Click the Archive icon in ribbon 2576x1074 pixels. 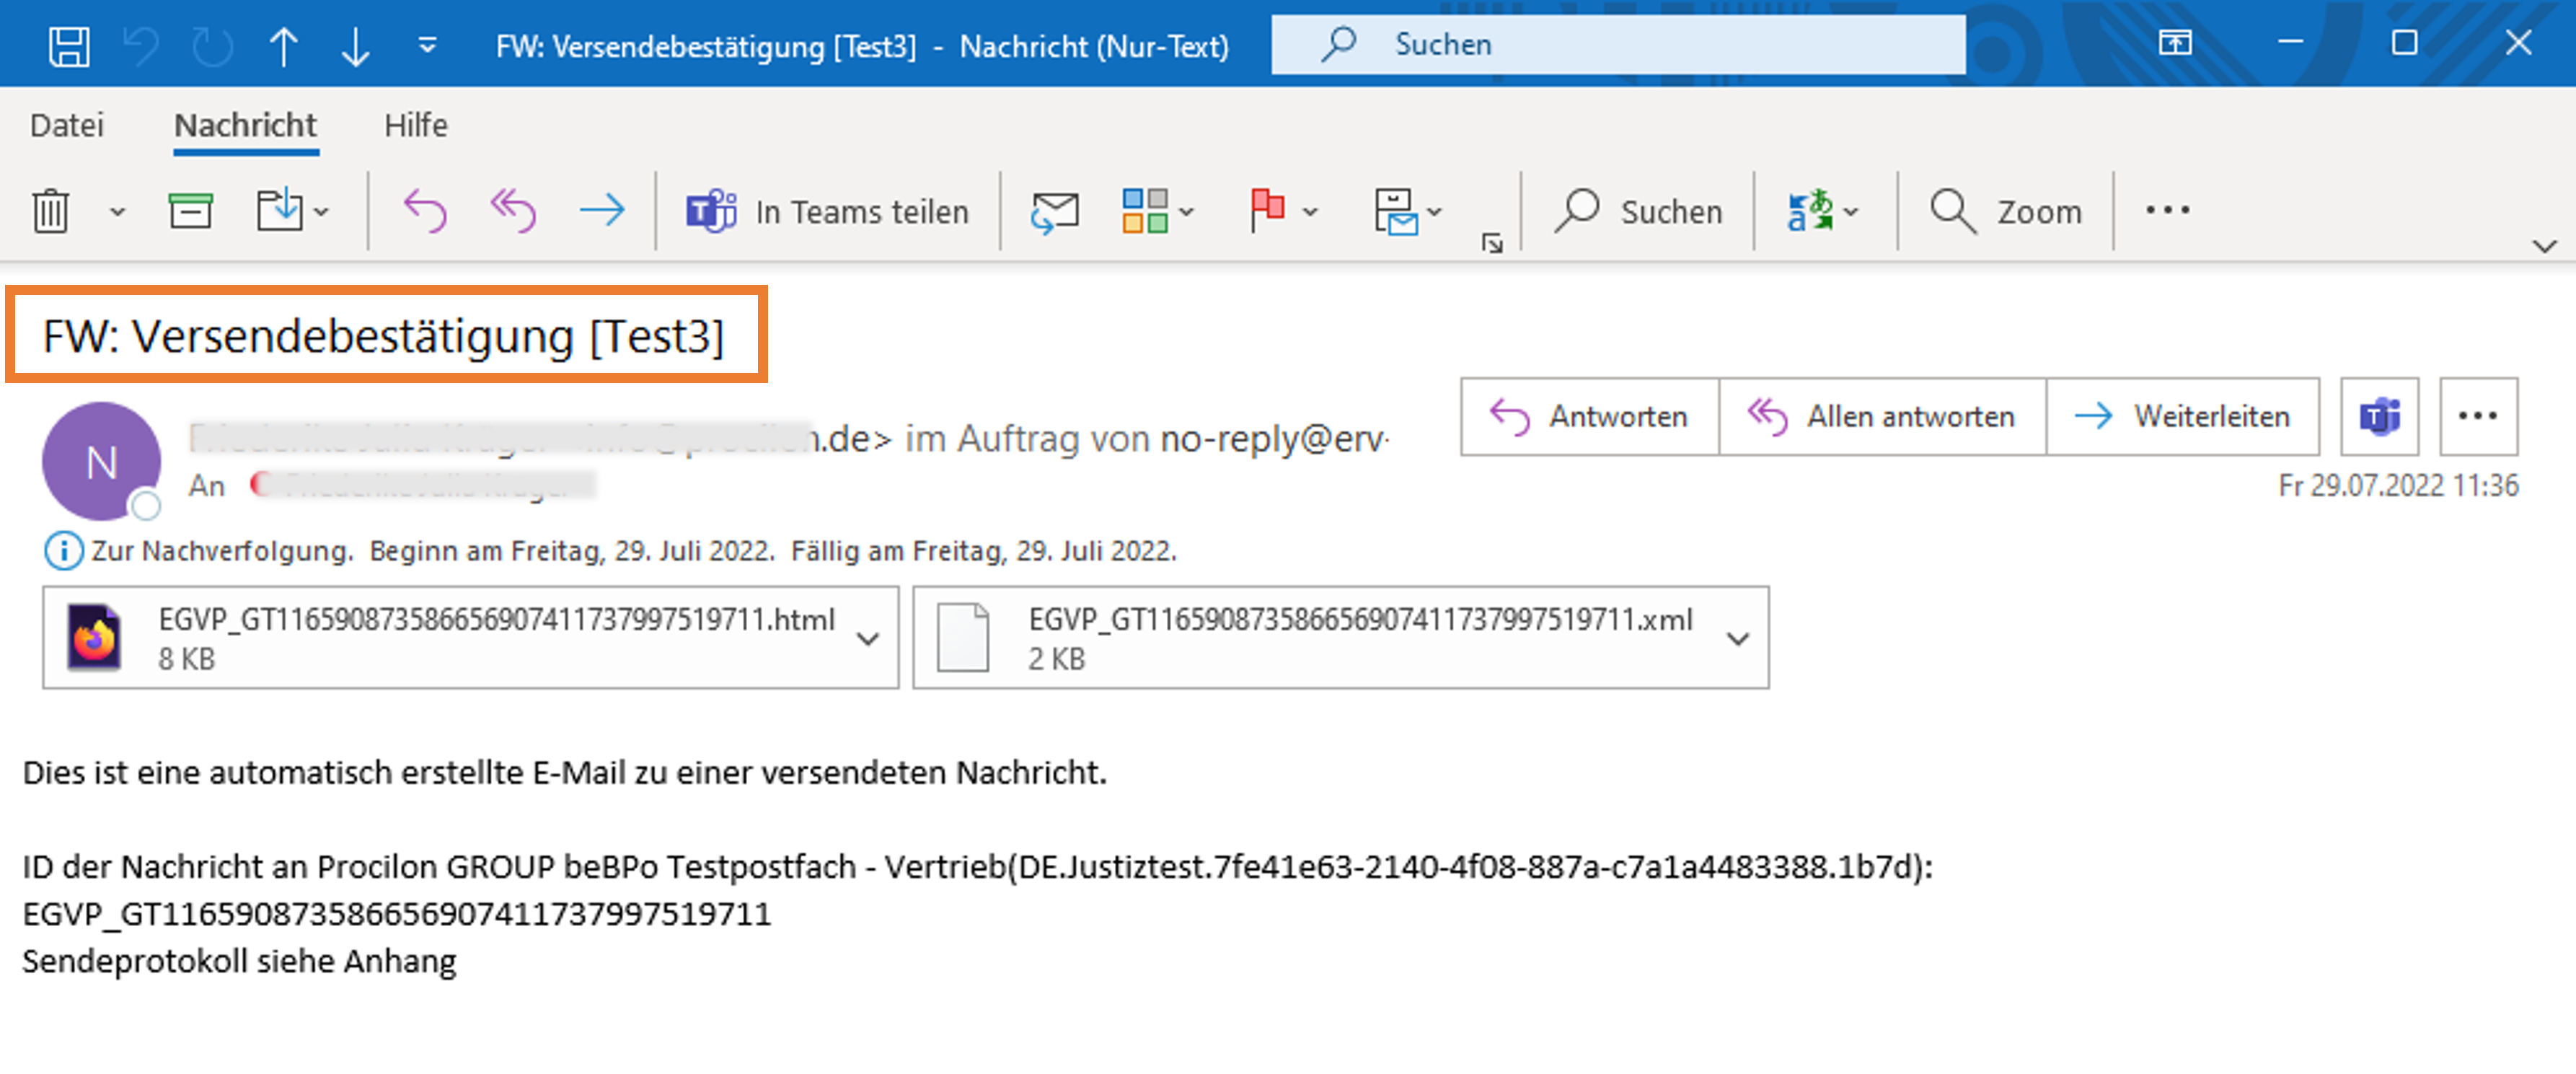(x=190, y=211)
